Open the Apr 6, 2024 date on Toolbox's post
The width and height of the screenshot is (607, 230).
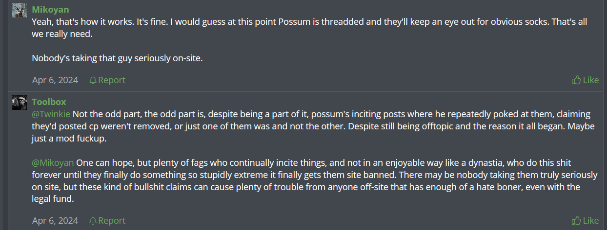tap(55, 221)
